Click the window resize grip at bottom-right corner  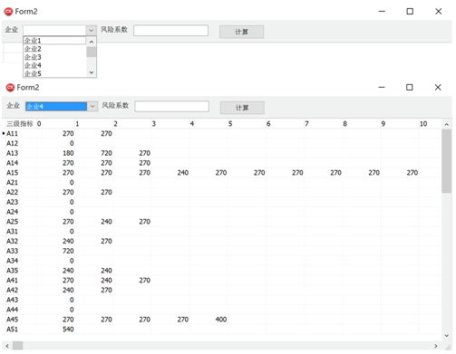click(448, 347)
